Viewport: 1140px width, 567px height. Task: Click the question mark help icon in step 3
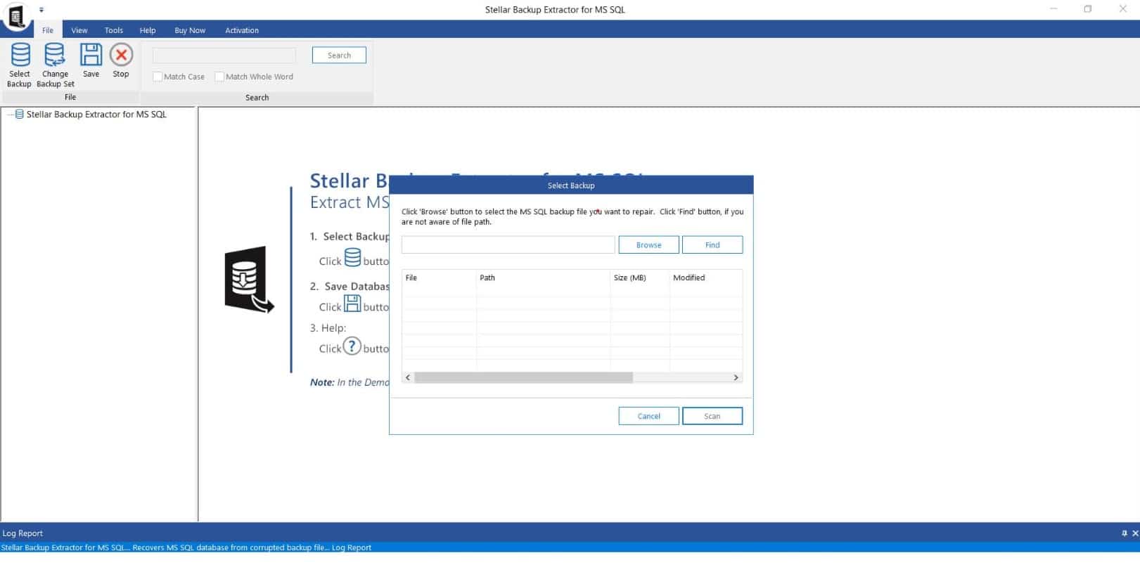click(352, 346)
